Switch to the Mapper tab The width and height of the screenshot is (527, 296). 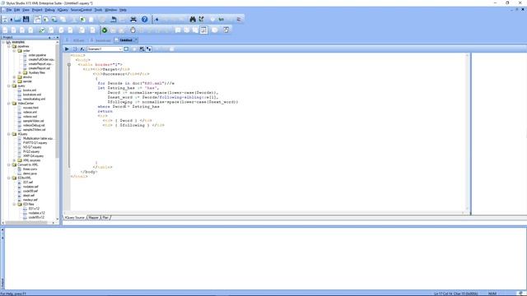(93, 217)
